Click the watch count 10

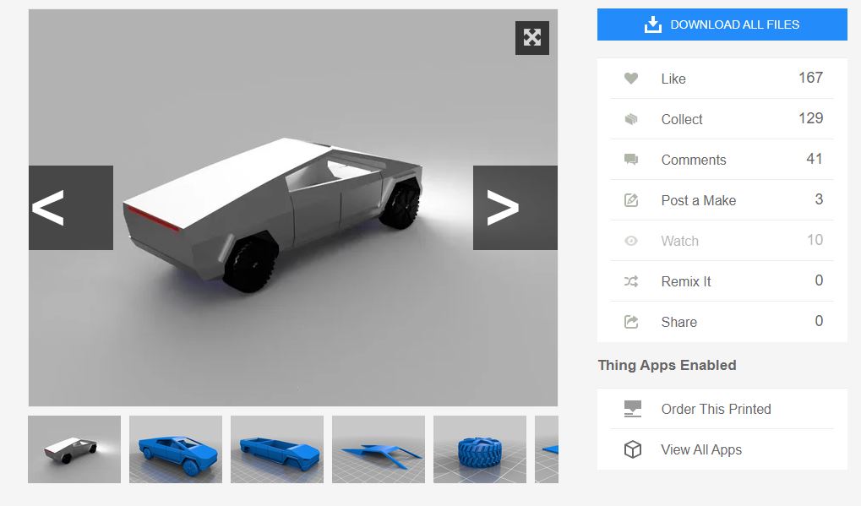click(x=815, y=241)
